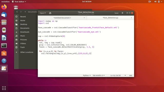Launch Thunderbird mail from the dock
Screen dimensions: 164x92
point(4,15)
